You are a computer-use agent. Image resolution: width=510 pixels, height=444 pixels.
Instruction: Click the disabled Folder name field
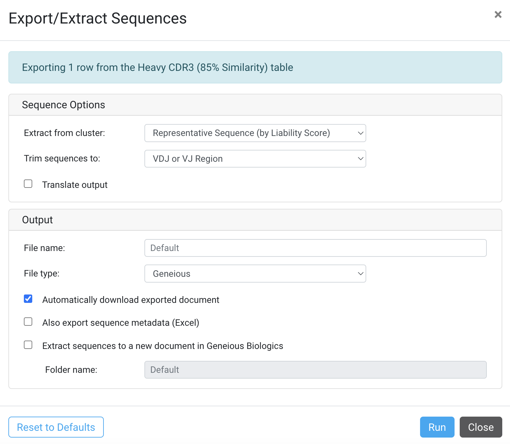[315, 370]
